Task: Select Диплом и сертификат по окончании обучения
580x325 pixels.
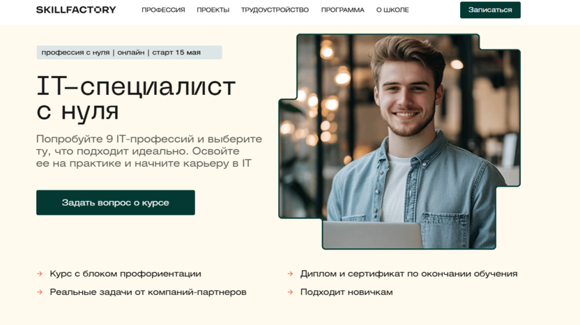Action: point(409,274)
